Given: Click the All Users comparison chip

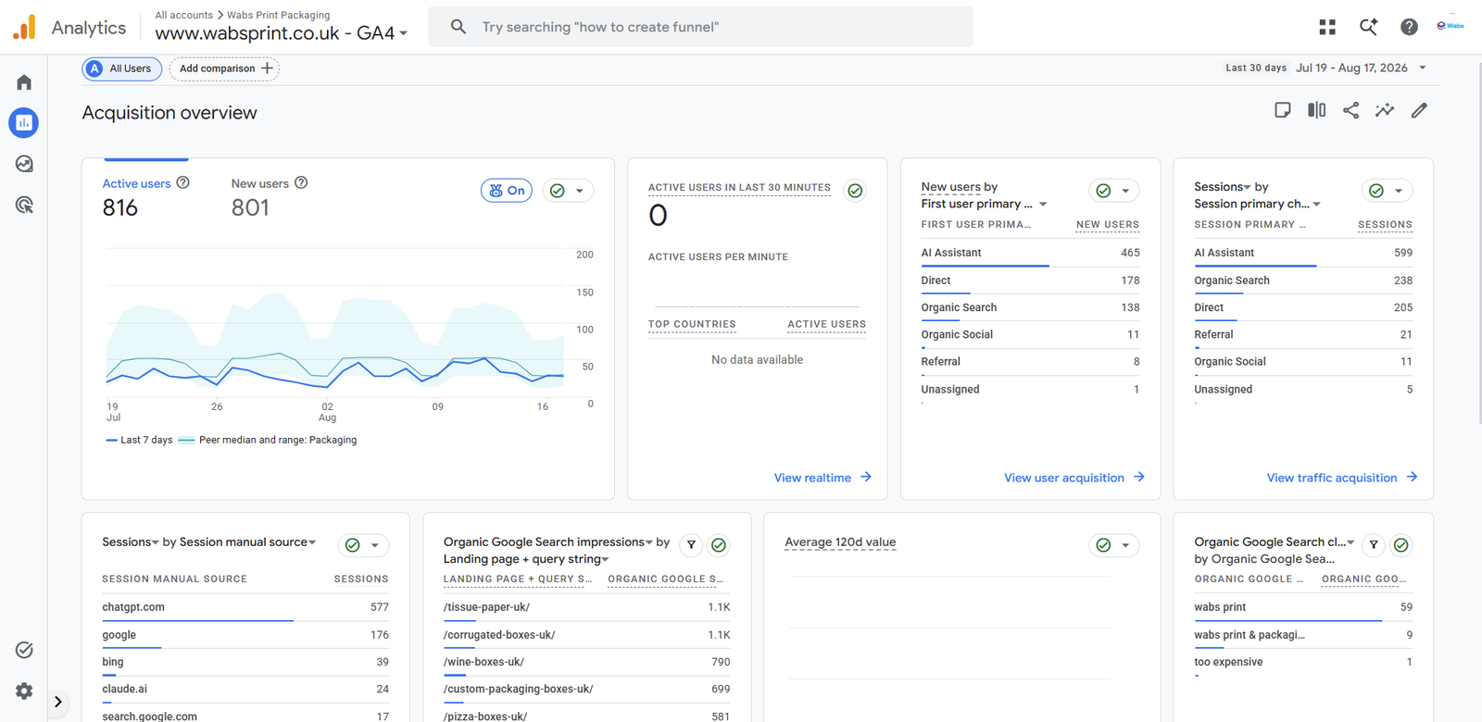Looking at the screenshot, I should pyautogui.click(x=122, y=68).
